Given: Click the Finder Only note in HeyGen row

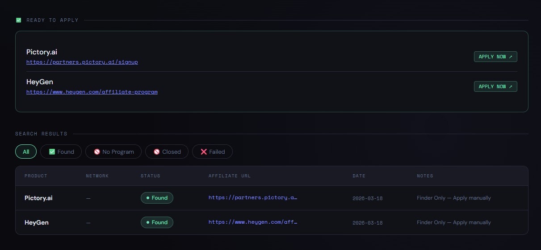Looking at the screenshot, I should [x=454, y=222].
